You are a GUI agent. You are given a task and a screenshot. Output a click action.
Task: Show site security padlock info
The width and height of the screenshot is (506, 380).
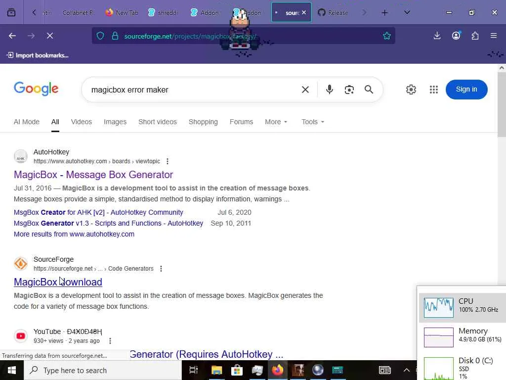tap(115, 36)
